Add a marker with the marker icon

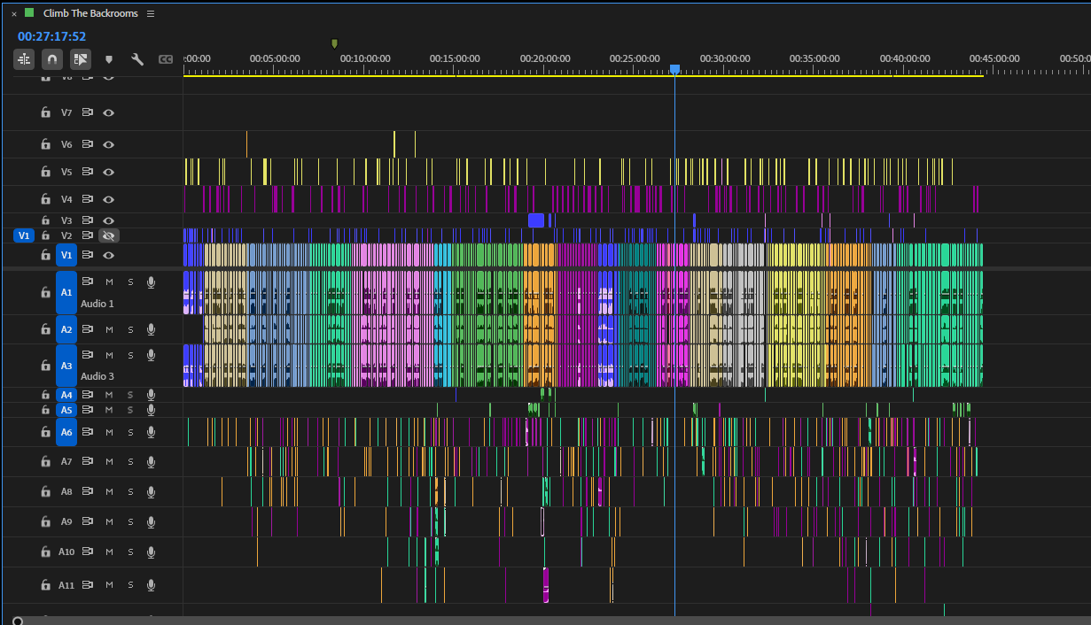(109, 59)
